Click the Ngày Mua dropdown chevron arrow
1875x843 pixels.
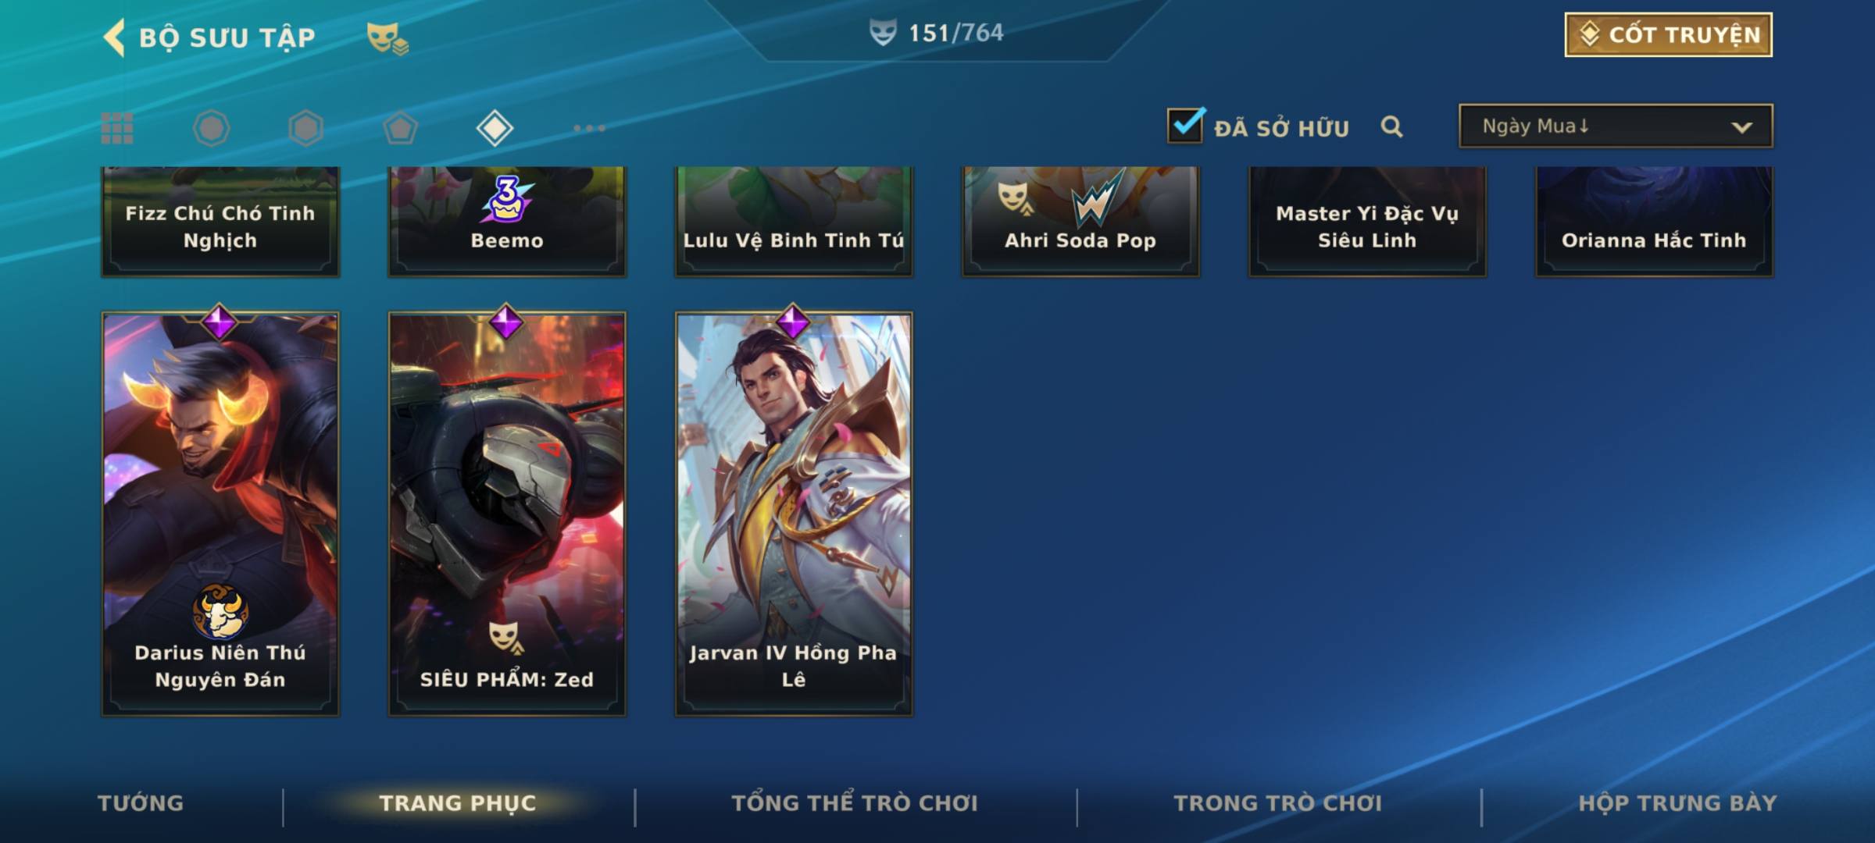click(x=1741, y=127)
